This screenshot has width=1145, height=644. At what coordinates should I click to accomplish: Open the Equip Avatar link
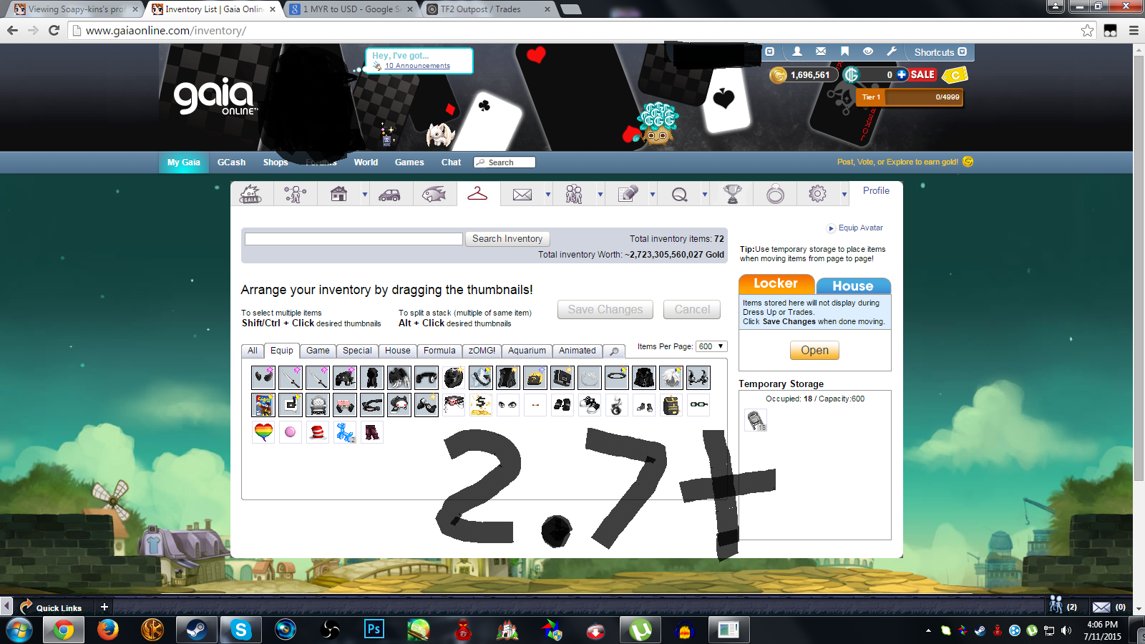pyautogui.click(x=860, y=228)
